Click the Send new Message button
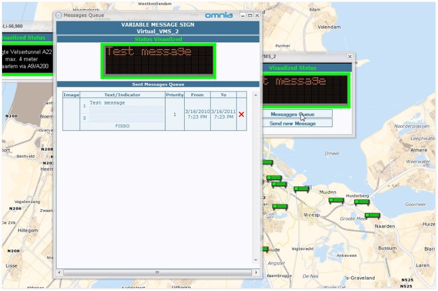This screenshot has height=291, width=438. pyautogui.click(x=297, y=124)
